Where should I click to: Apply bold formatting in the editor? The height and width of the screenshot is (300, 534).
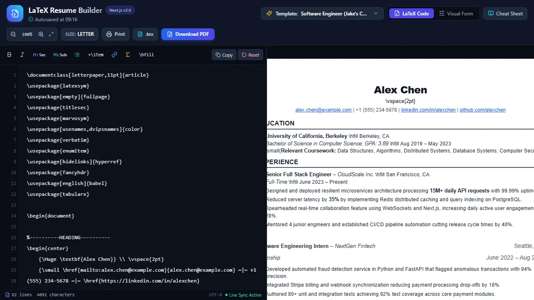(x=10, y=55)
